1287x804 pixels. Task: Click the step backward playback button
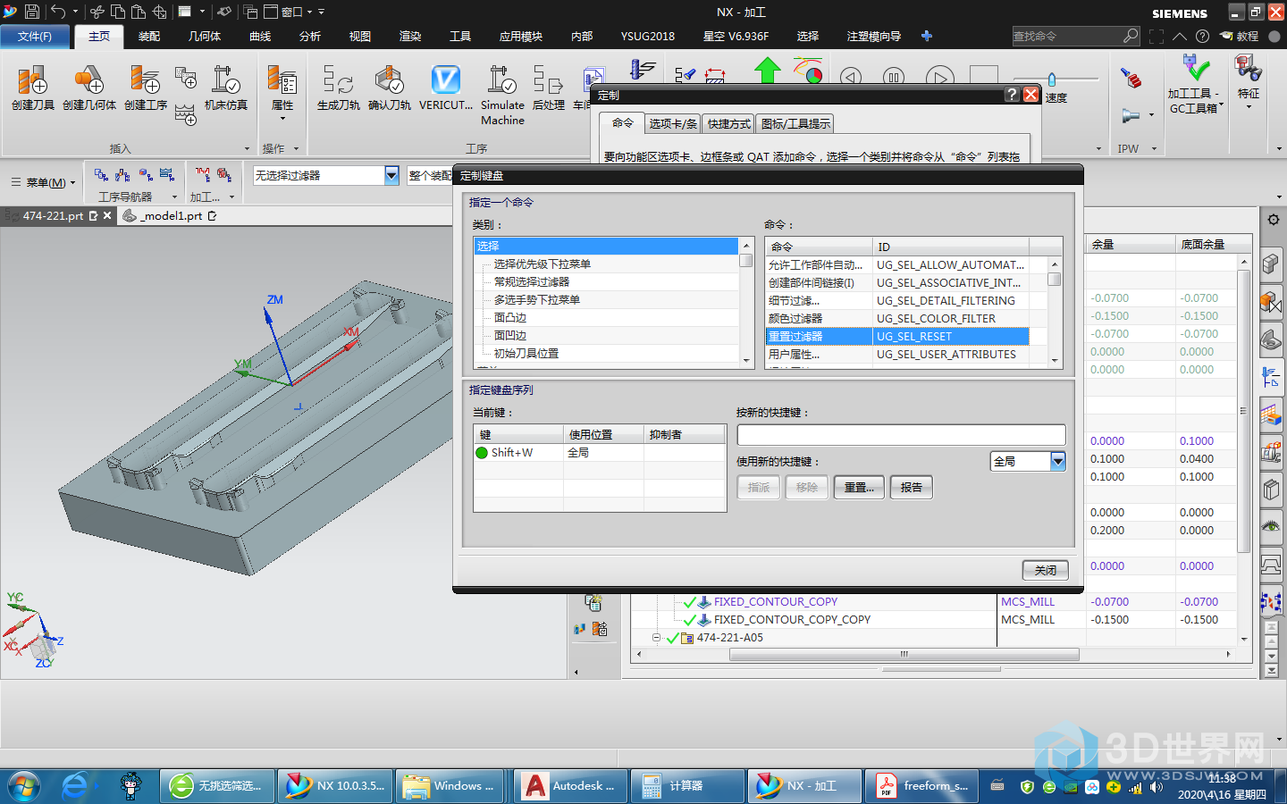(x=851, y=77)
